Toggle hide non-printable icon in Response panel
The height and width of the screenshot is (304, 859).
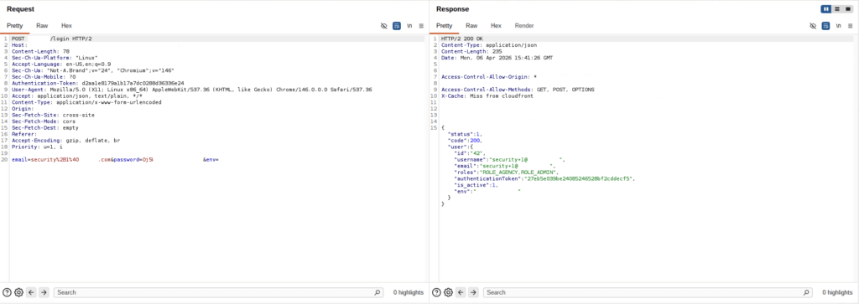813,26
